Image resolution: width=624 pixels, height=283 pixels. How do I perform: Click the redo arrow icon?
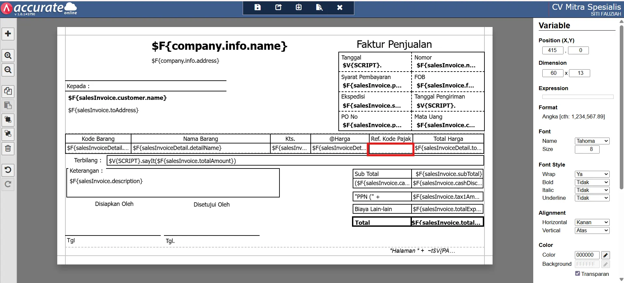[x=8, y=184]
